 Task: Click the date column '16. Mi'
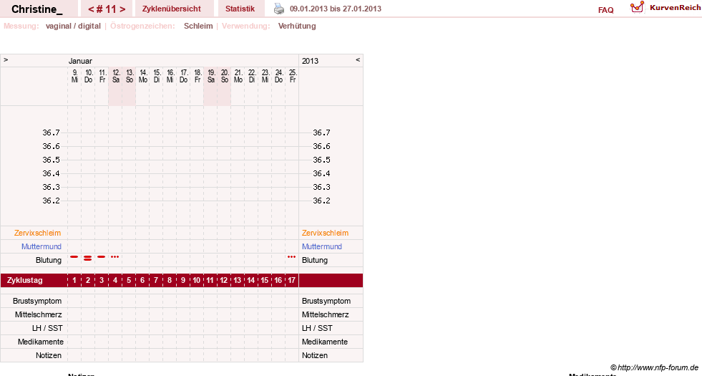pyautogui.click(x=170, y=76)
